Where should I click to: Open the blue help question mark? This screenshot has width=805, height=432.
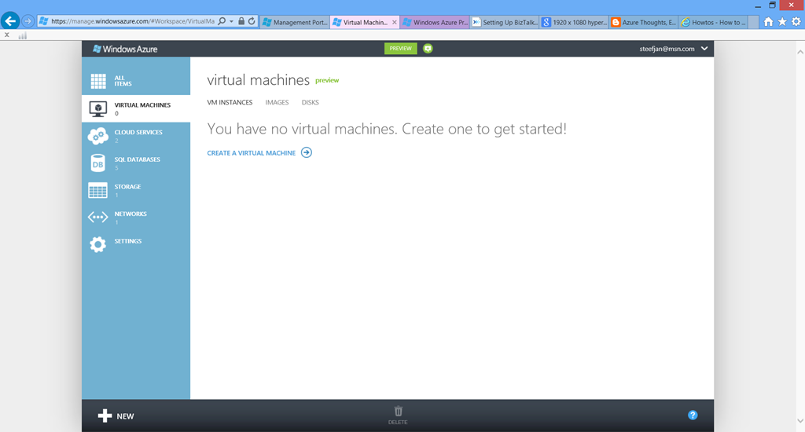(693, 415)
